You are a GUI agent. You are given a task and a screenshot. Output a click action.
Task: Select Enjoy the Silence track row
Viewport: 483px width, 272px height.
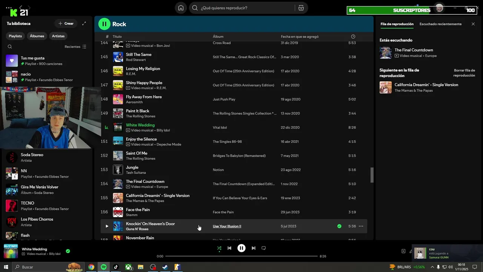234,142
